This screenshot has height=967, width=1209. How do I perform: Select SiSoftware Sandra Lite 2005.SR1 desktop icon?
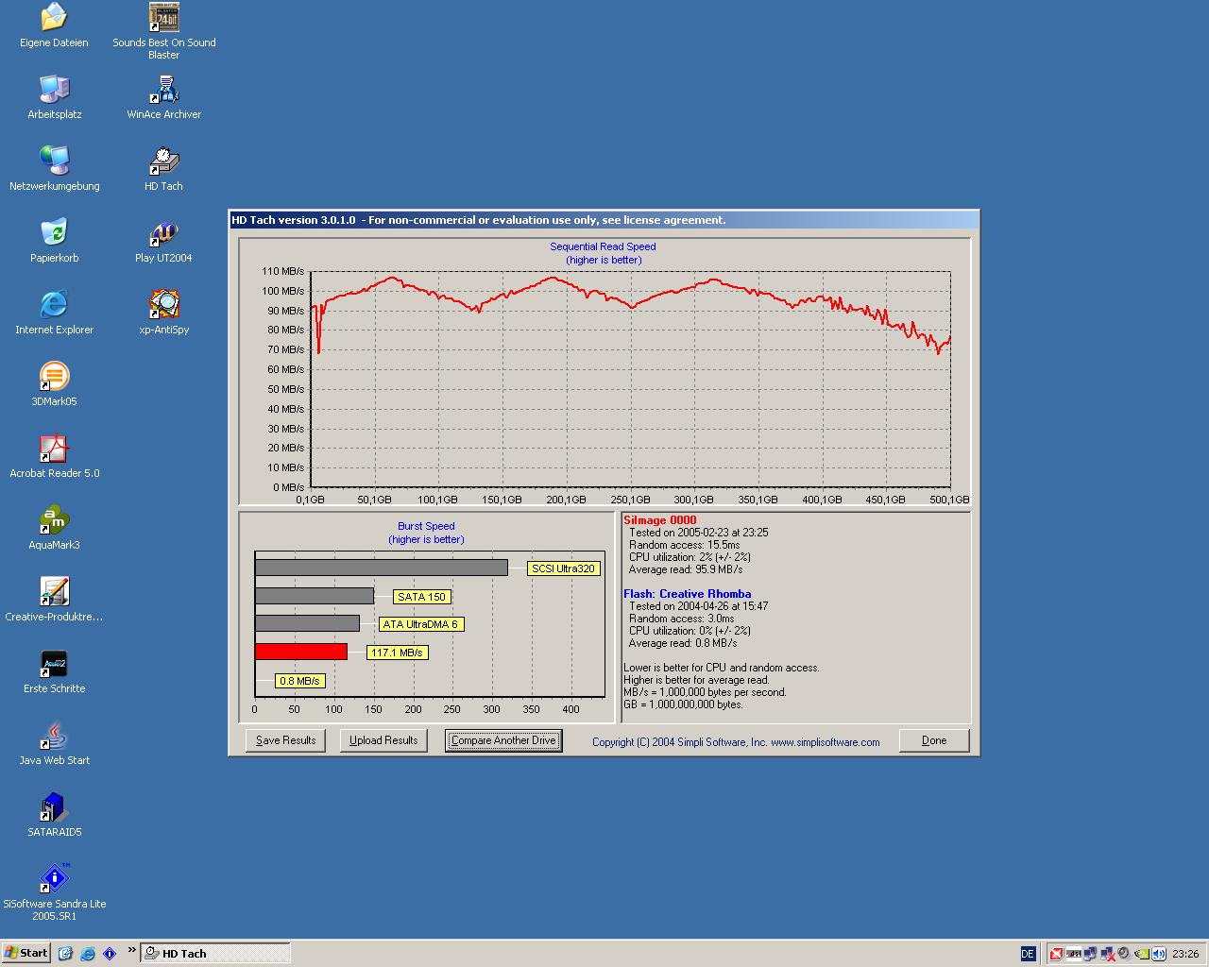[x=54, y=891]
